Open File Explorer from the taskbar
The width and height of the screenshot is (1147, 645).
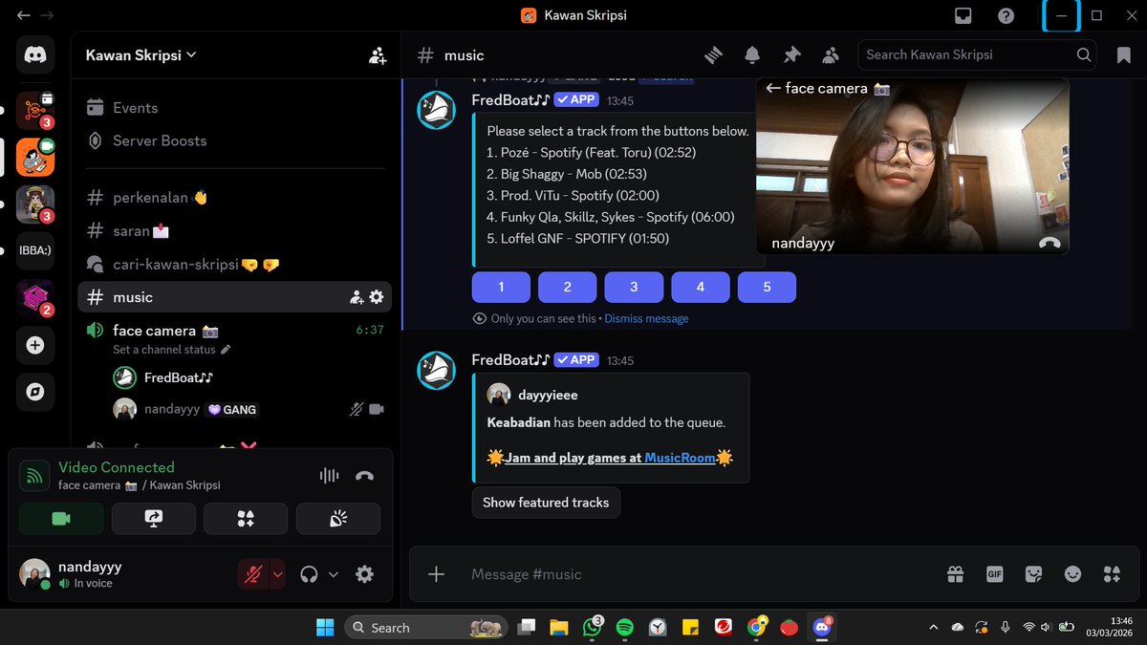pyautogui.click(x=558, y=627)
